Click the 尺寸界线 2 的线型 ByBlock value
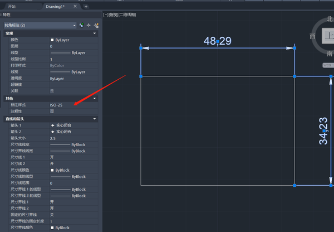 [x=73, y=196]
